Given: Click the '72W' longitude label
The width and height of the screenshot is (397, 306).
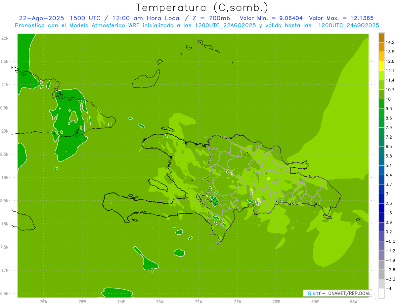Looking at the screenshot, I should click(x=199, y=301).
